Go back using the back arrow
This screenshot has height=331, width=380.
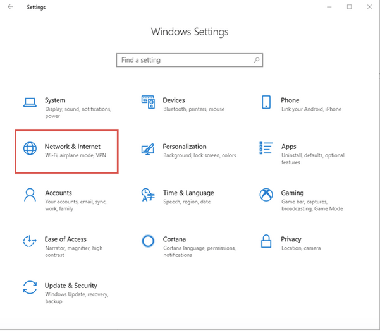point(10,7)
